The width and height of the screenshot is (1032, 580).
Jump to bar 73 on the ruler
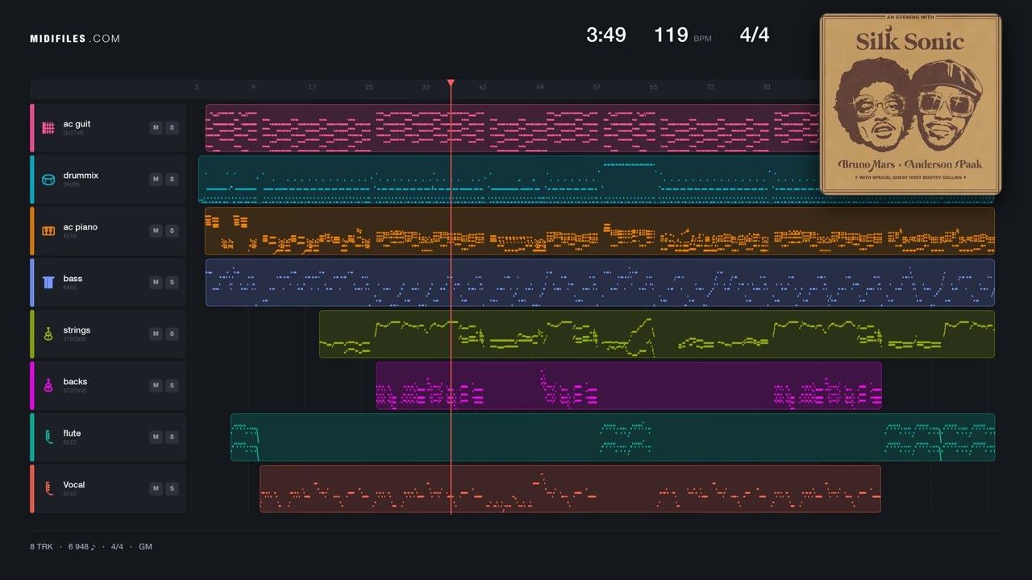pos(710,87)
